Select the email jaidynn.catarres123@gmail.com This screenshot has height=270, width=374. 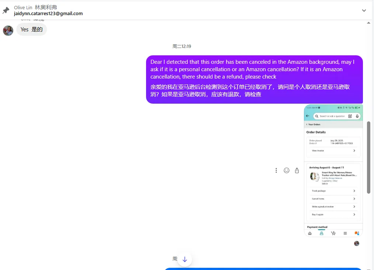(48, 14)
